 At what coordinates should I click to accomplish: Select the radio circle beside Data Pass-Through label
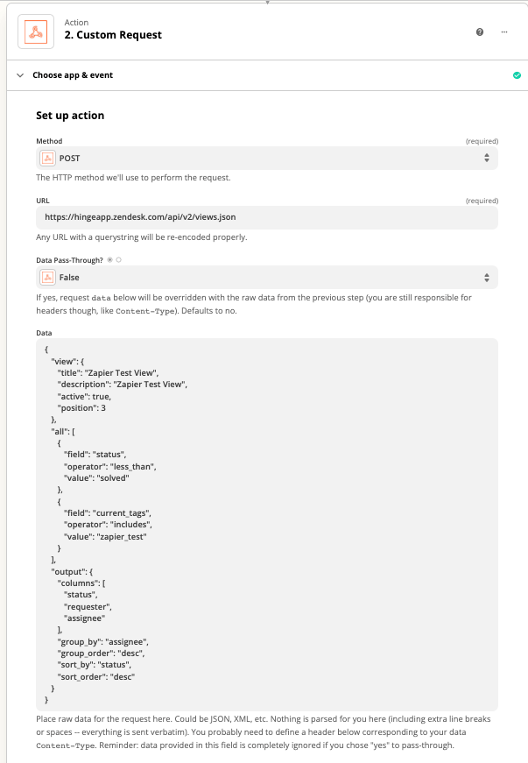click(x=118, y=260)
